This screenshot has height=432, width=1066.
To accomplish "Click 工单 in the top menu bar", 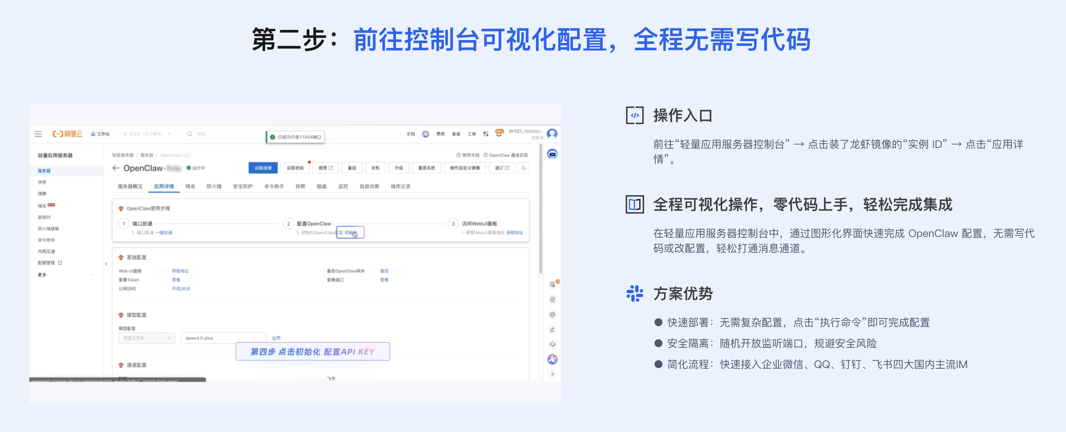I will coord(472,133).
